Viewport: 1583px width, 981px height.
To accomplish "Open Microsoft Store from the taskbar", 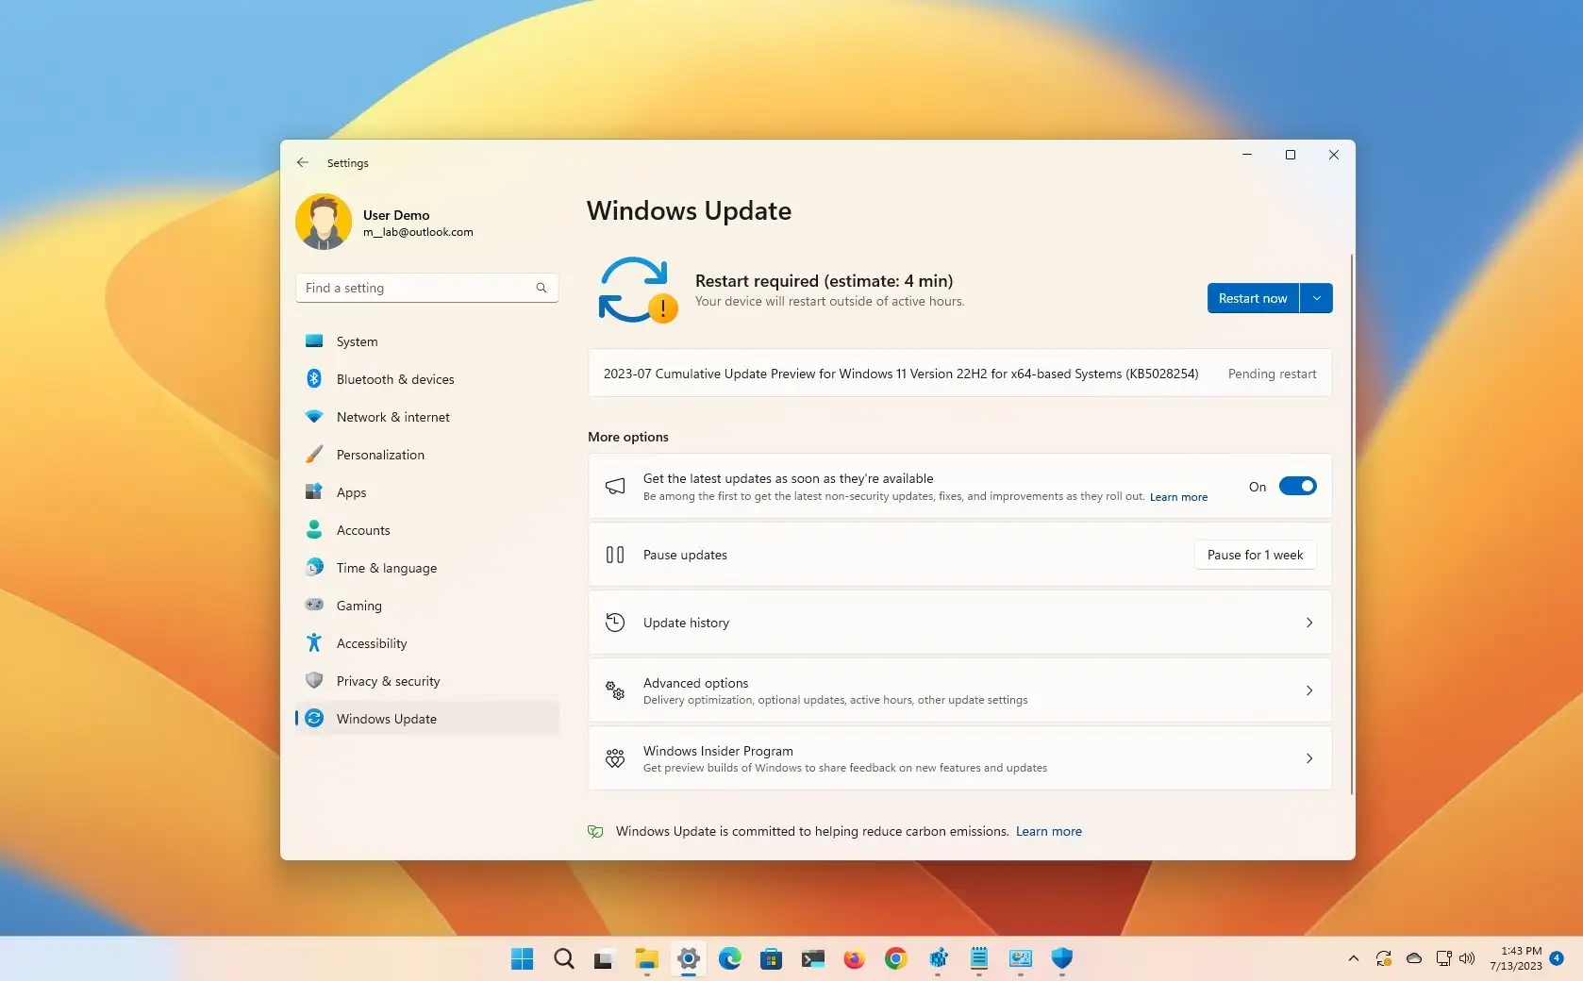I will point(771,959).
